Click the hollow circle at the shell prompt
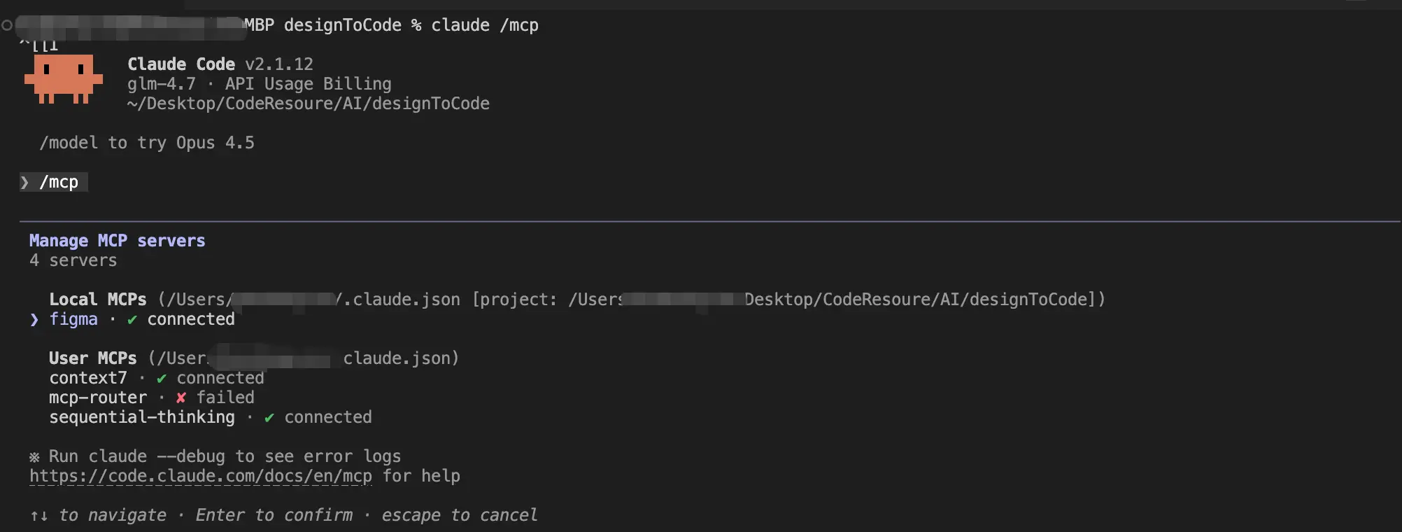The height and width of the screenshot is (532, 1402). [x=7, y=25]
